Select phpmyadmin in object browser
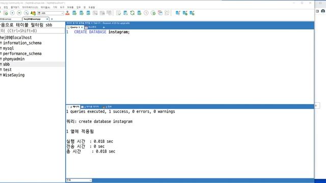The height and width of the screenshot is (183, 326). pos(14,59)
